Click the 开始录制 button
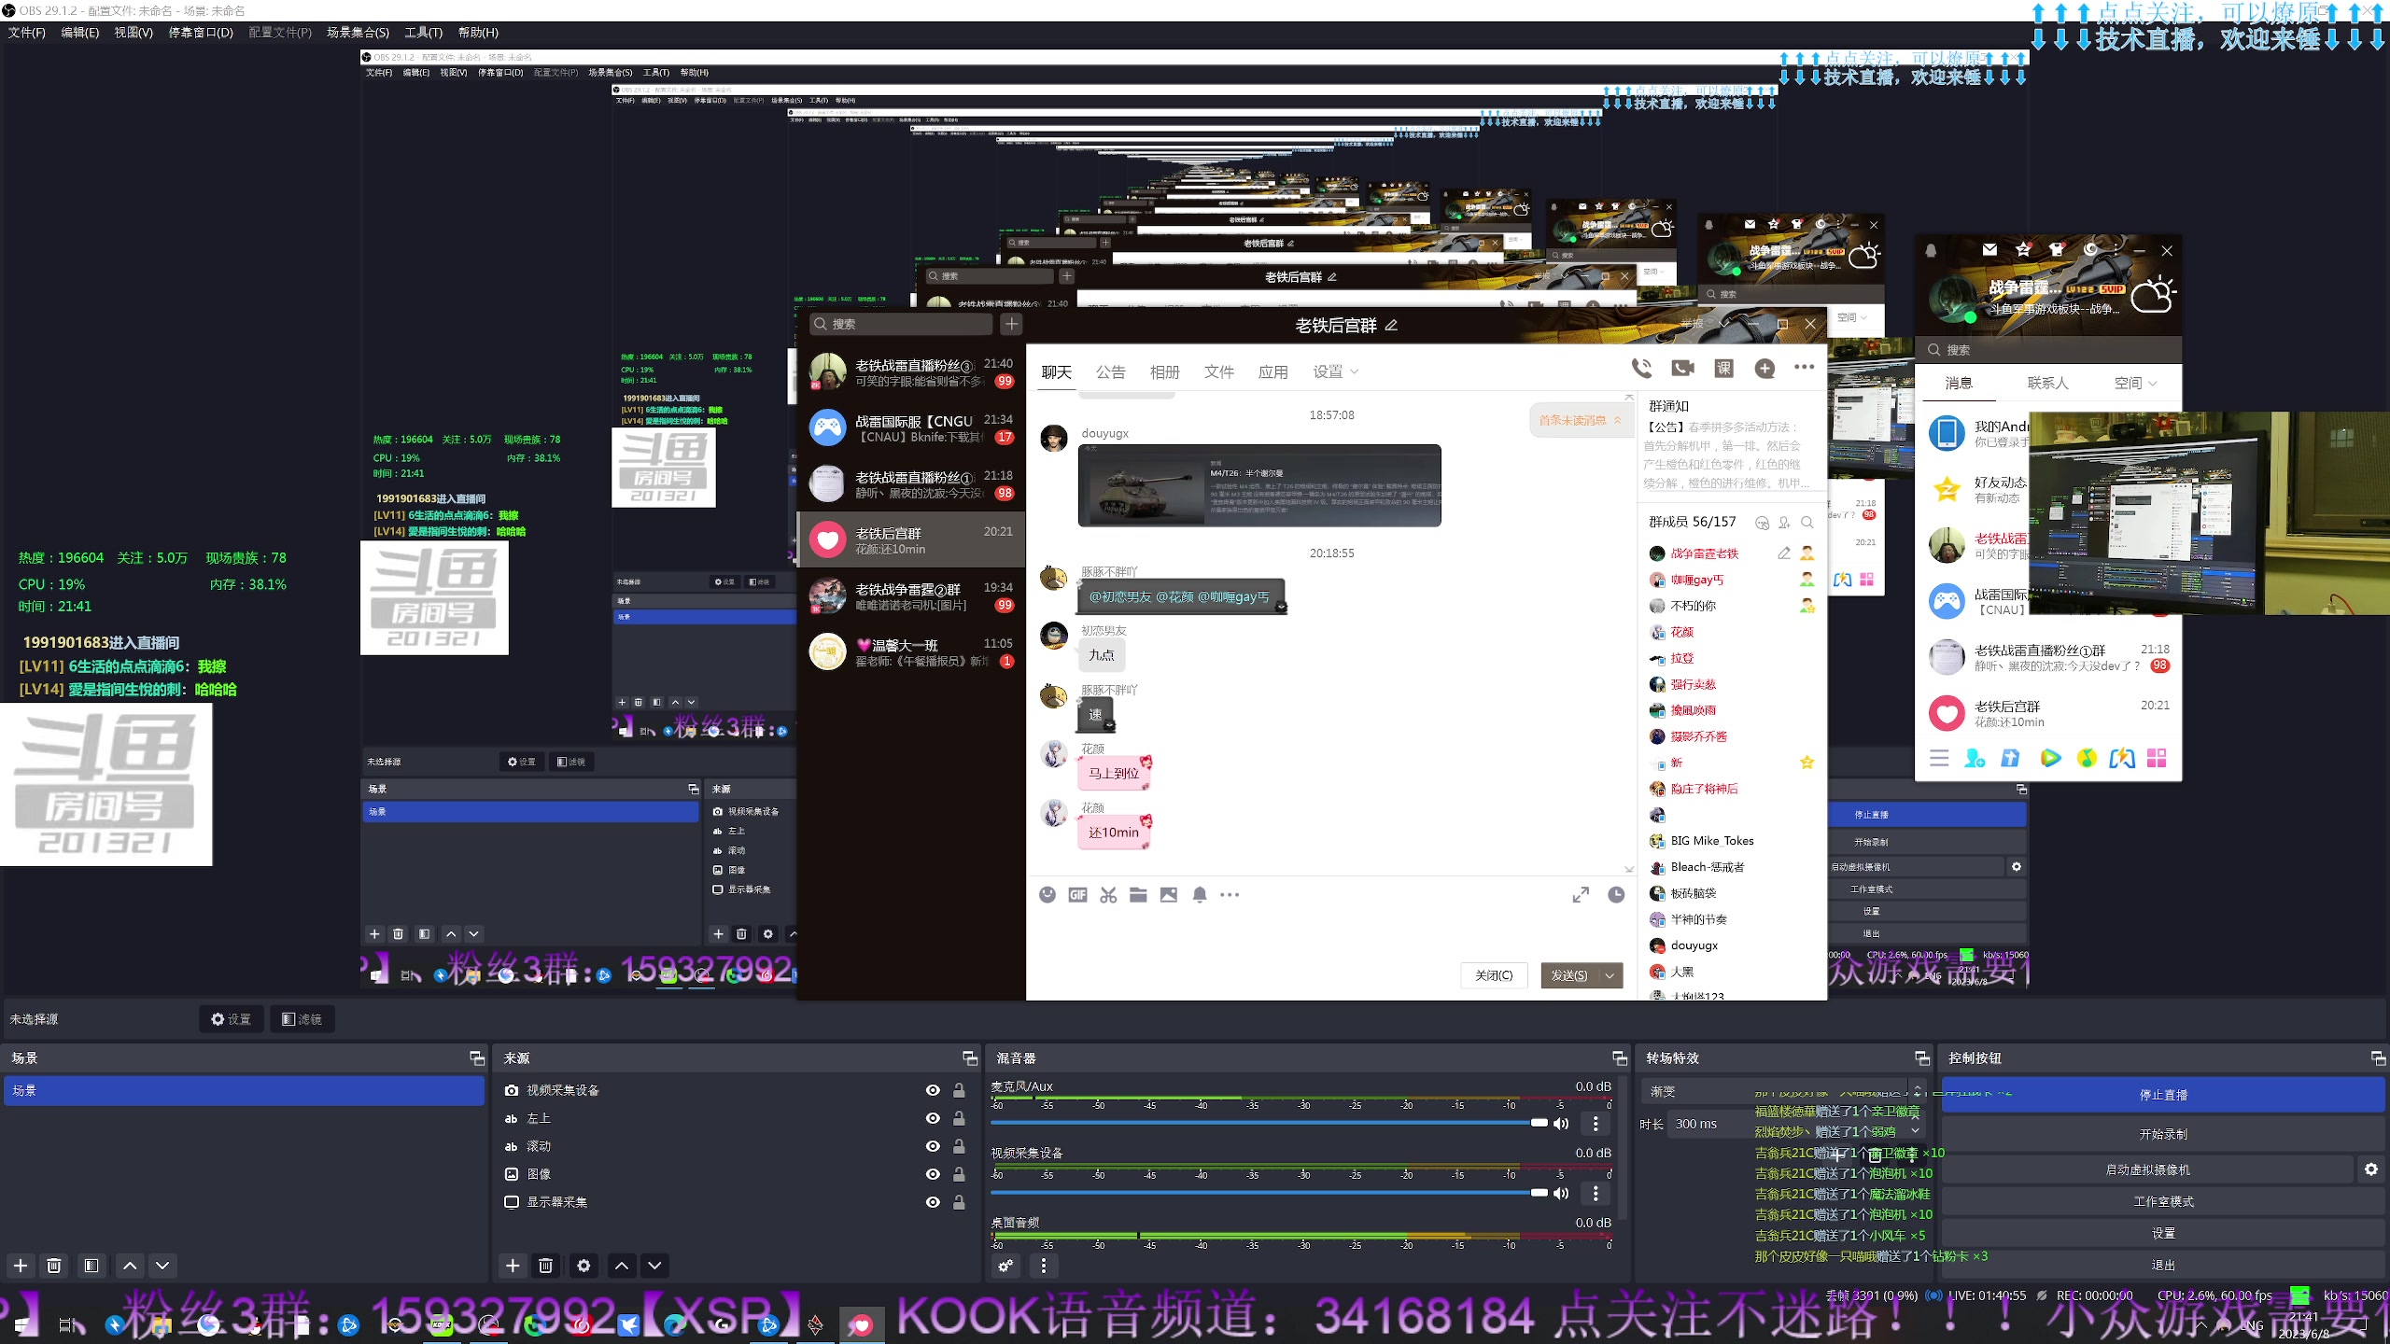2390x1344 pixels. (x=2163, y=1134)
